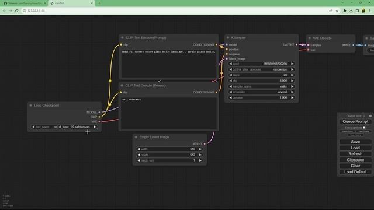Screen dimensions: 374x210
Task: Open a new browser tab with plus
Action: coord(99,3)
